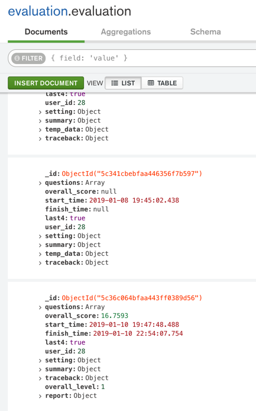Expand setting Object in document 5c341cbe

pos(40,236)
